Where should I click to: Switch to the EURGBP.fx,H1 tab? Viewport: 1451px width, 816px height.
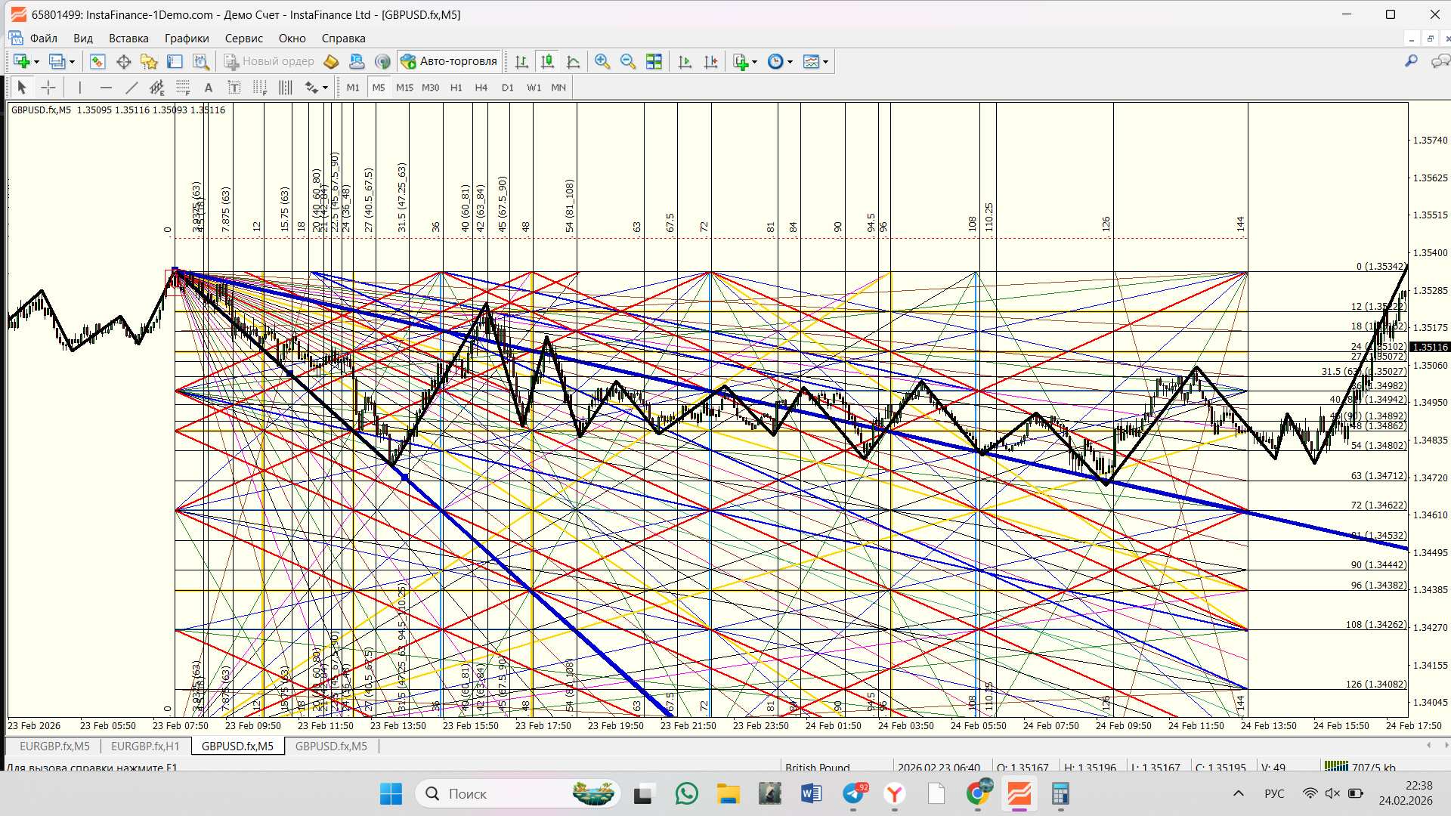pos(145,746)
